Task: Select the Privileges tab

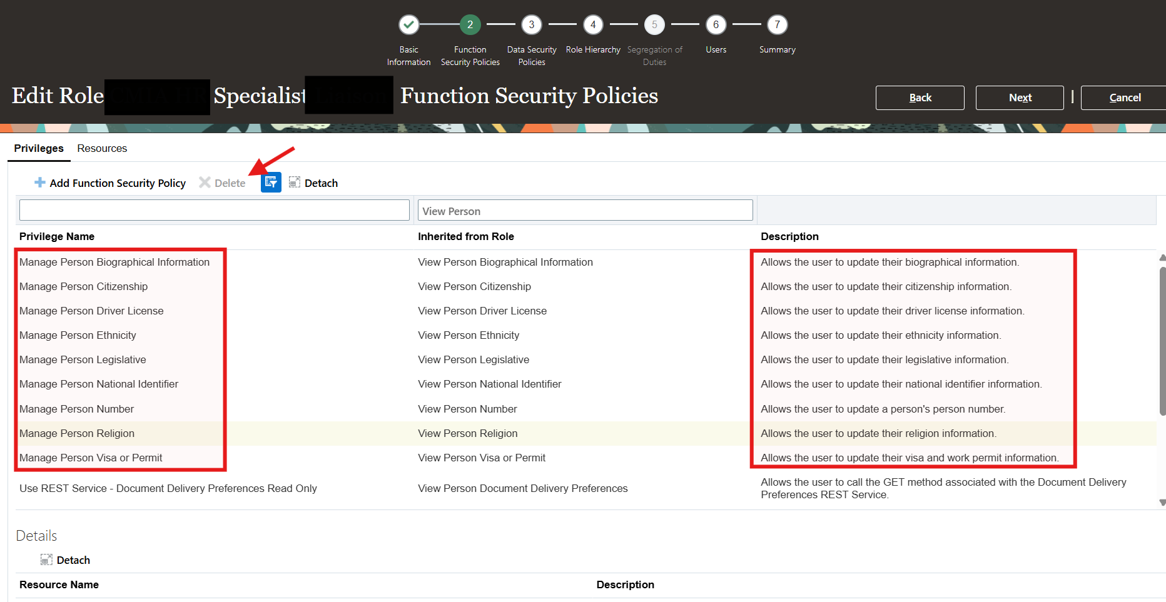Action: tap(39, 148)
